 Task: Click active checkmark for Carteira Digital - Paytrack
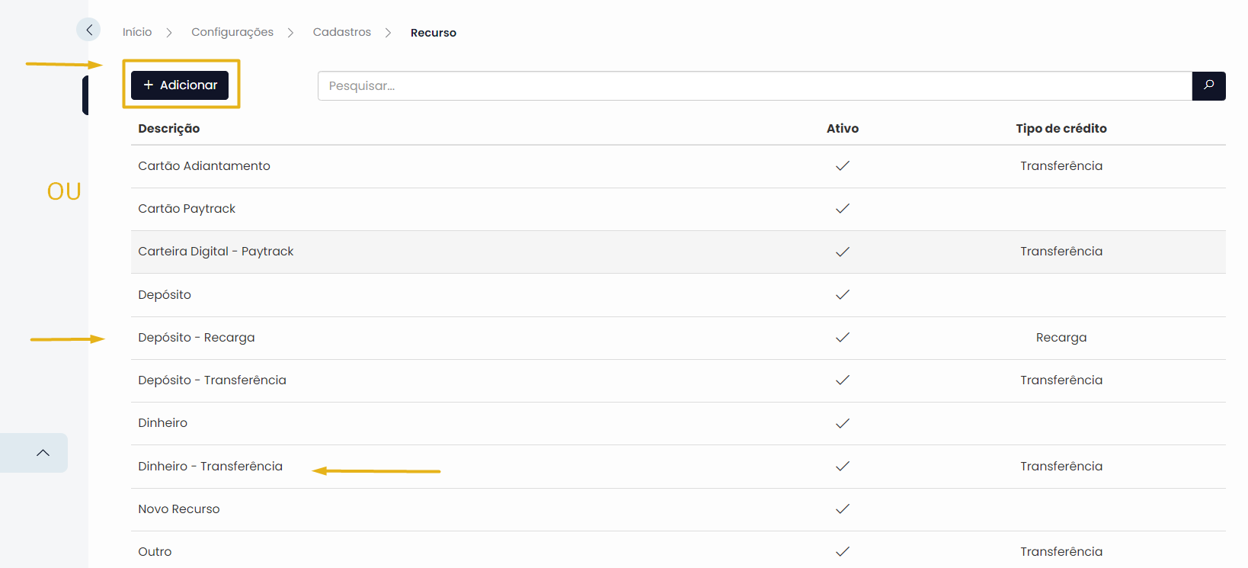point(843,252)
